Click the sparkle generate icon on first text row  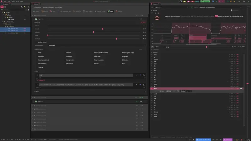140,75
